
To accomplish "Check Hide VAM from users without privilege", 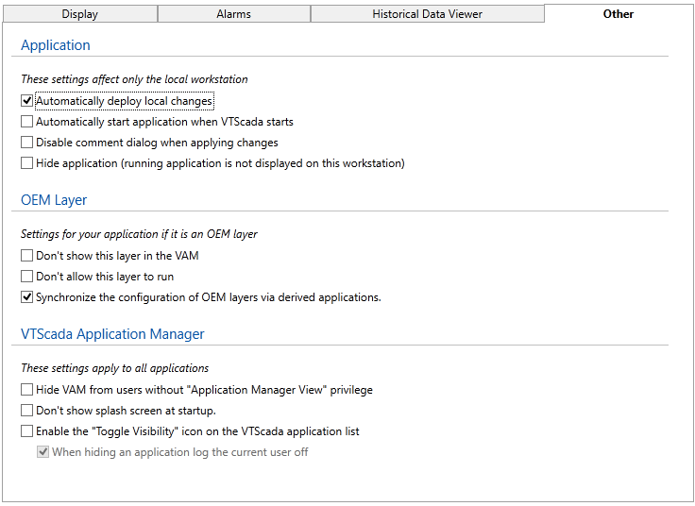I will pos(27,390).
